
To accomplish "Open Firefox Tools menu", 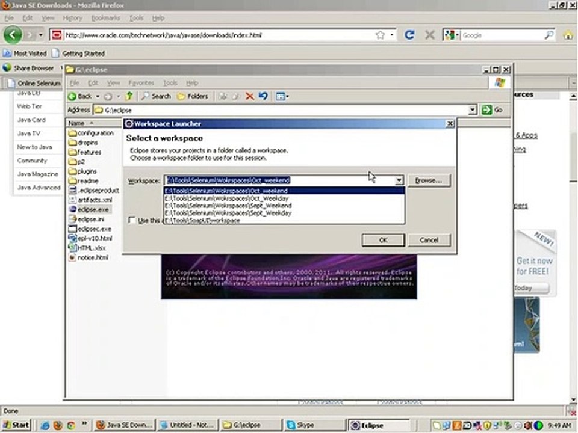I will point(137,17).
